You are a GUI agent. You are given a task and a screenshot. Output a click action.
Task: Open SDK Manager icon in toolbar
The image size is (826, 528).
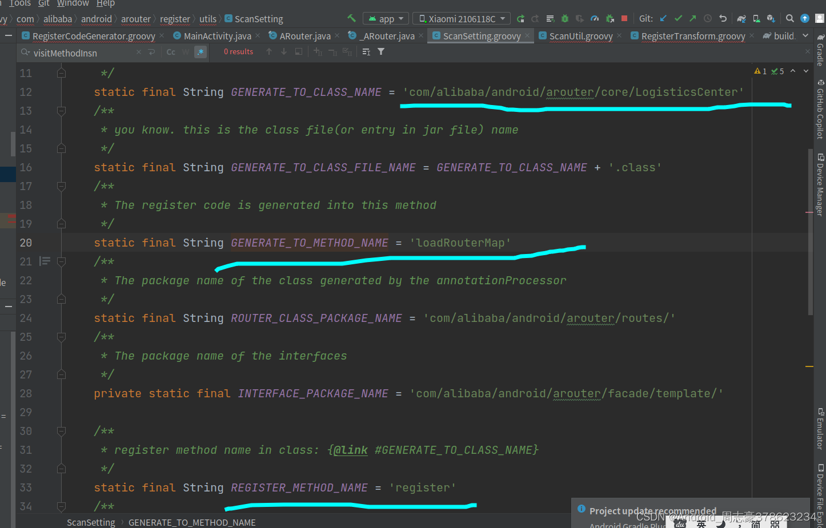click(x=771, y=19)
